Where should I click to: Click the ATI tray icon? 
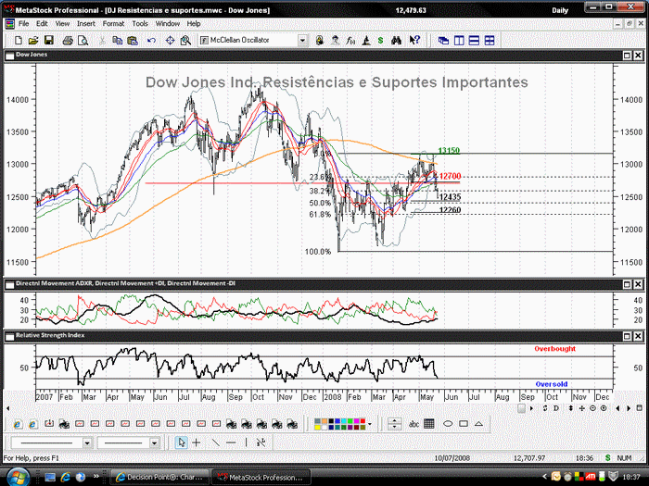(x=591, y=477)
